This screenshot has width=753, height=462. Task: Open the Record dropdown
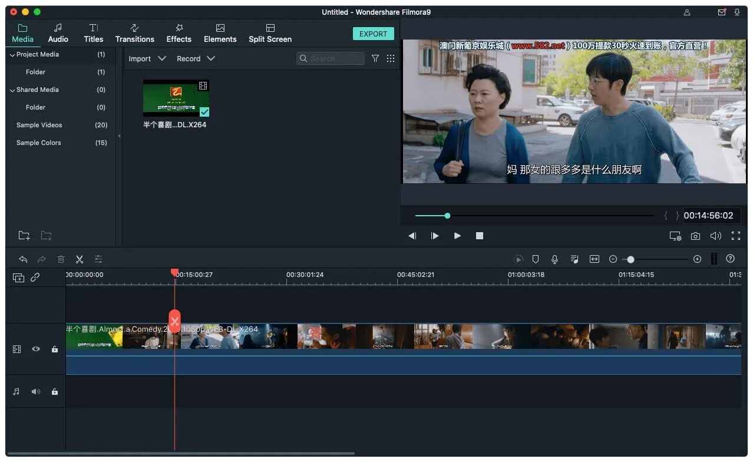coord(196,58)
